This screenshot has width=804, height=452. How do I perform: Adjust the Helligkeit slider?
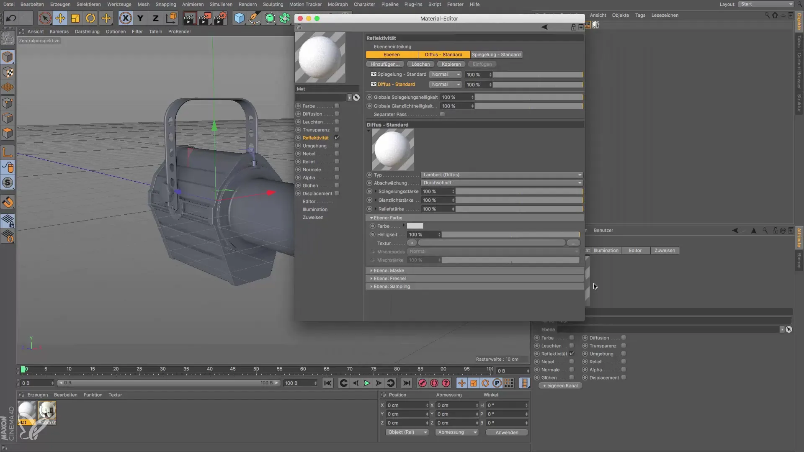510,235
